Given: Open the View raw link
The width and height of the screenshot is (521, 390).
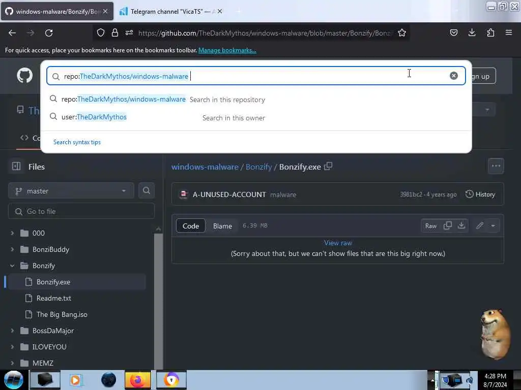Looking at the screenshot, I should [338, 243].
